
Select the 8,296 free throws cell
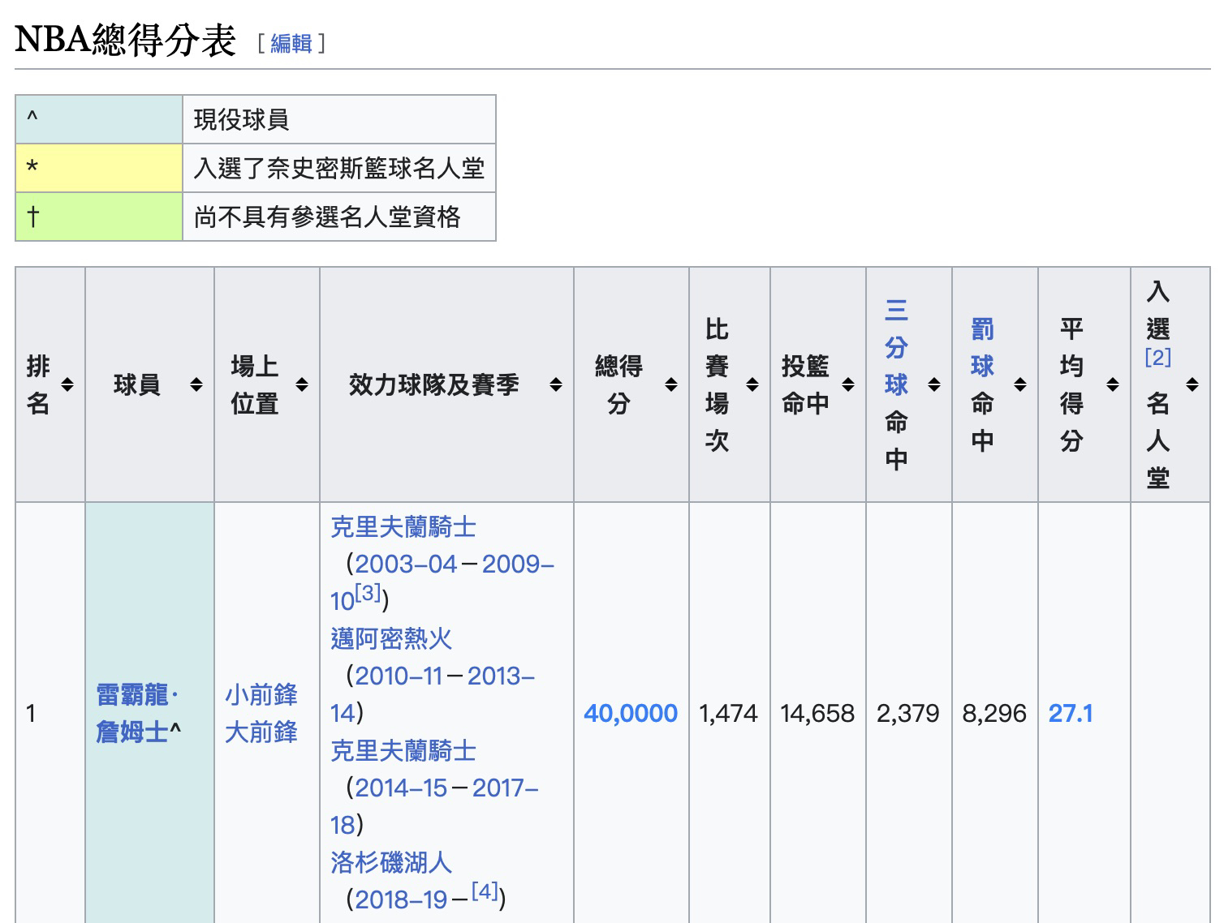click(x=994, y=713)
